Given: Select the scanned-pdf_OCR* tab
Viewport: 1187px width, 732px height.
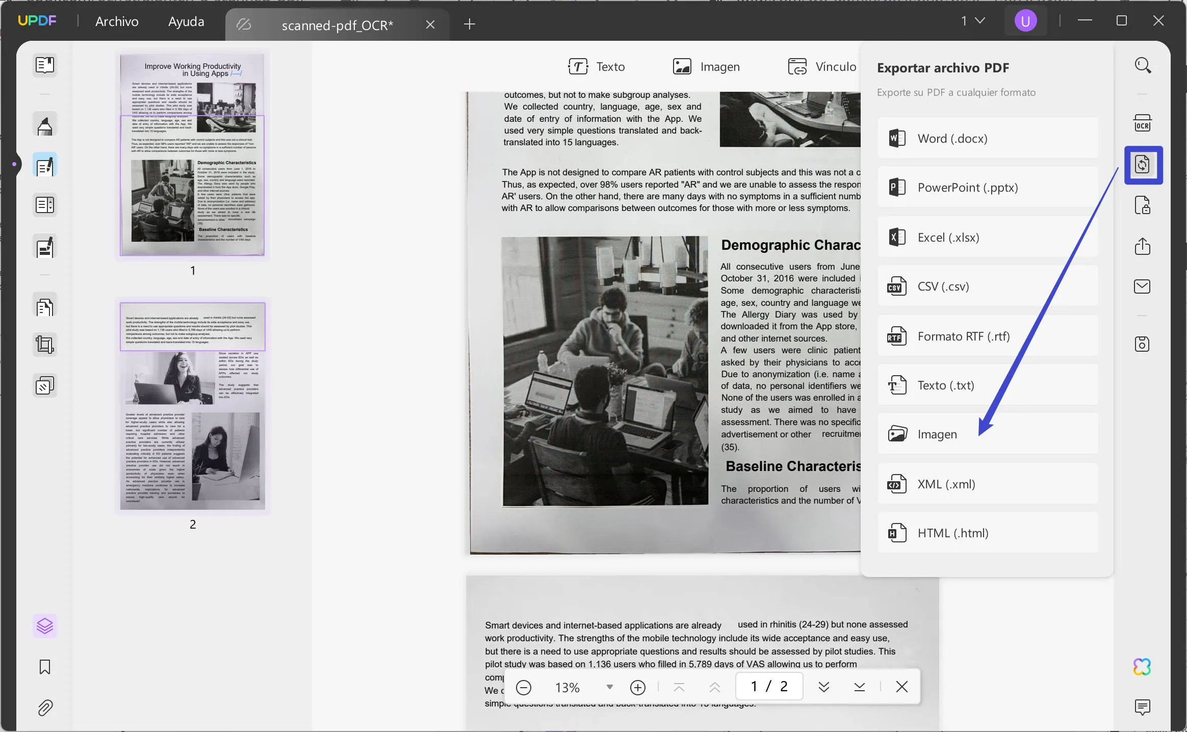Looking at the screenshot, I should (x=337, y=24).
